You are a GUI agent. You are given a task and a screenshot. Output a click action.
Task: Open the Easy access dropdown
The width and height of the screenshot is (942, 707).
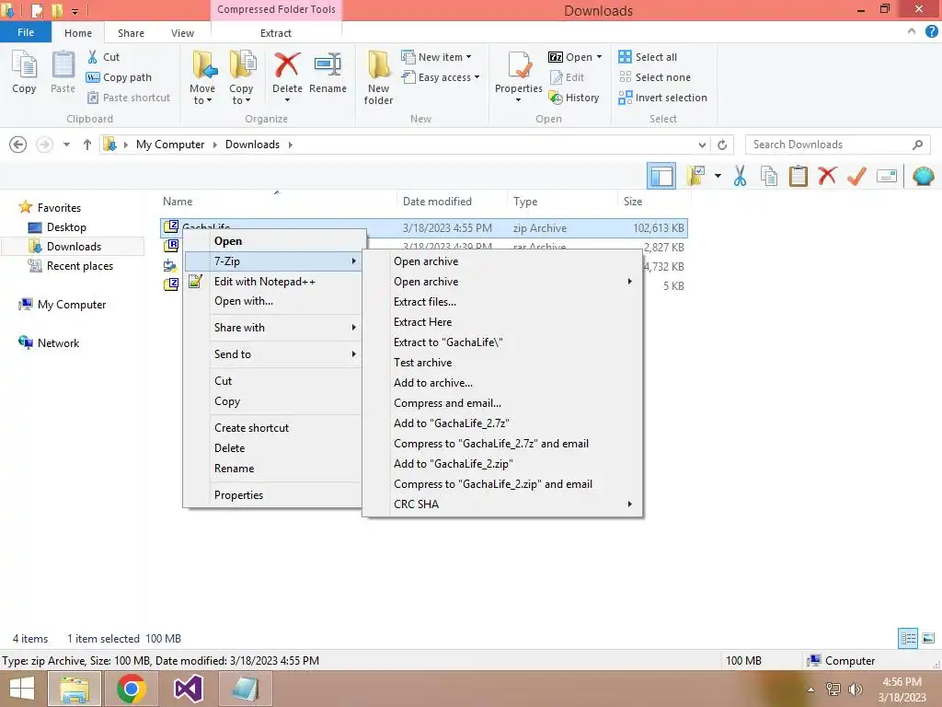(441, 77)
